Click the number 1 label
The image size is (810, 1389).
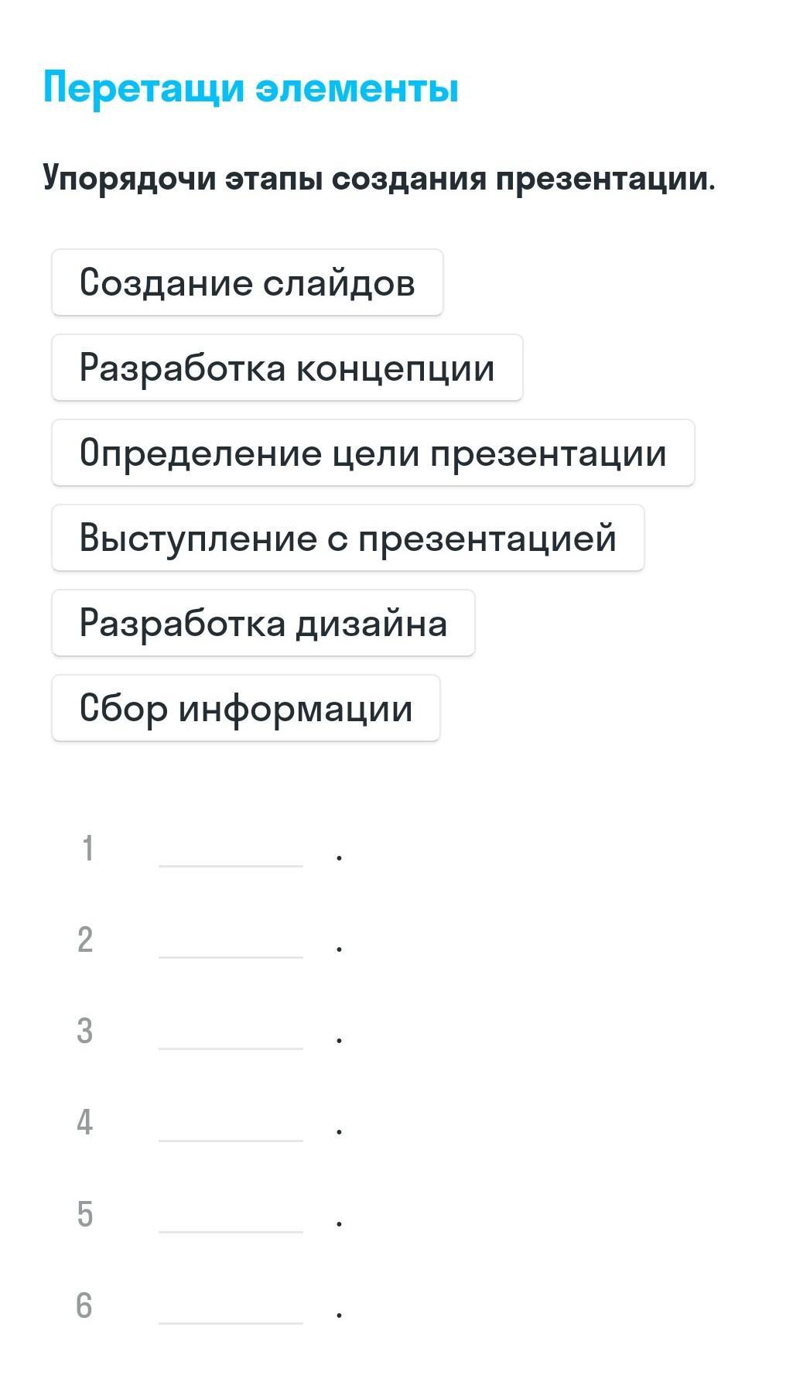(x=87, y=848)
